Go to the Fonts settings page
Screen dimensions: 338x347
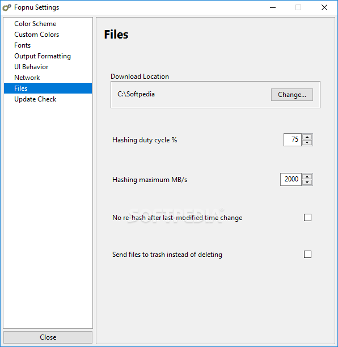coord(48,45)
